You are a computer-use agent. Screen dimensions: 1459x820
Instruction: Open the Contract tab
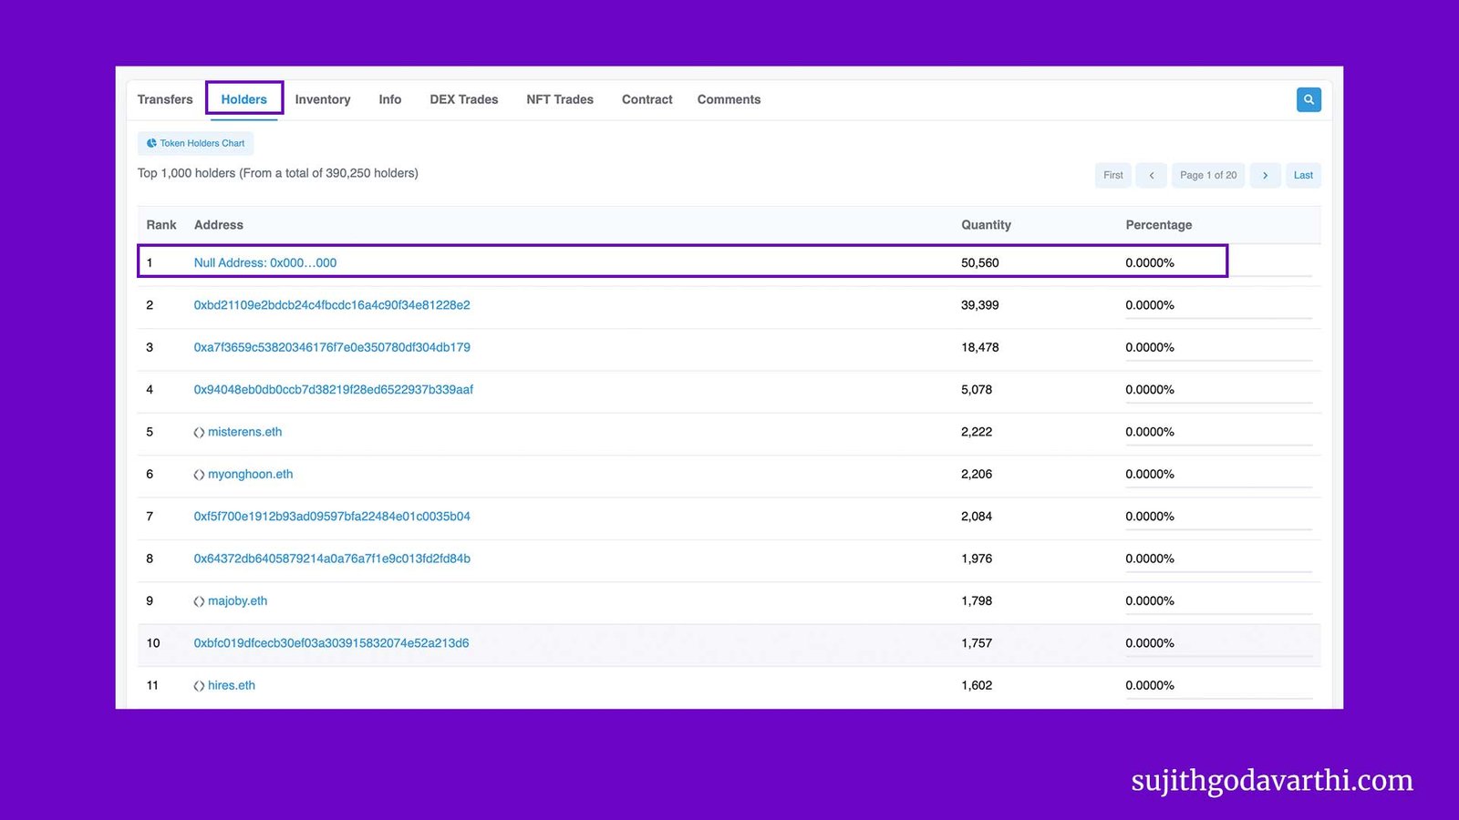(647, 99)
